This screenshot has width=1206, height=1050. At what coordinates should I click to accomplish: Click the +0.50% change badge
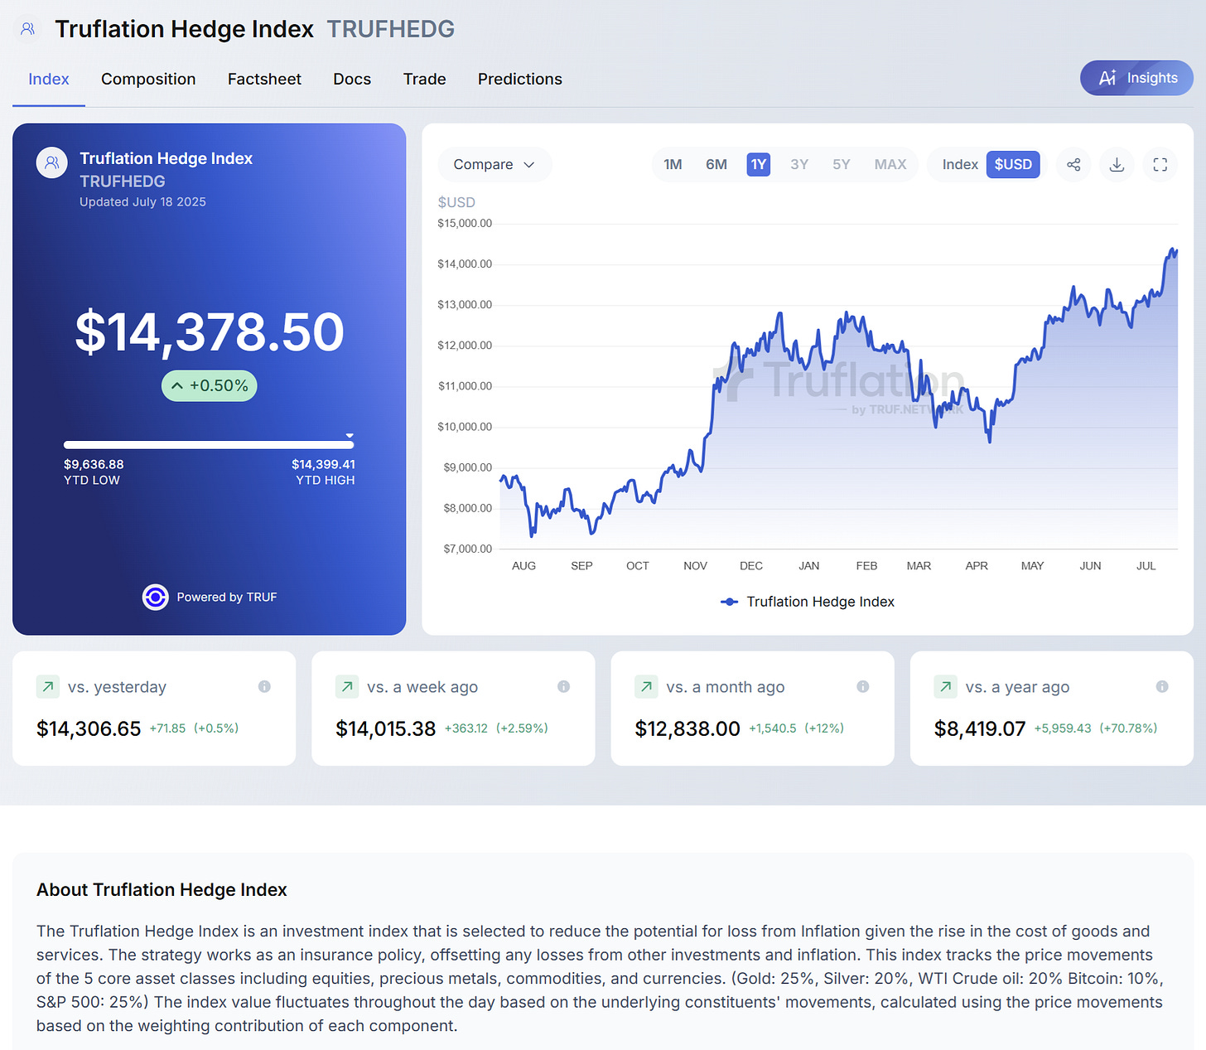click(210, 385)
